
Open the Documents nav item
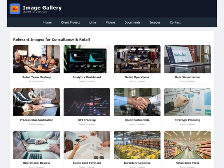tap(132, 22)
